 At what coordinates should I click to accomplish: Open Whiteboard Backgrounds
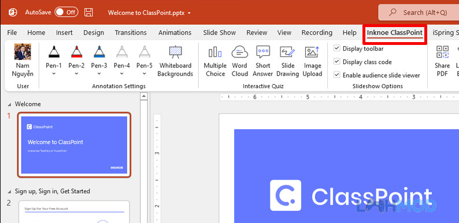click(x=175, y=61)
